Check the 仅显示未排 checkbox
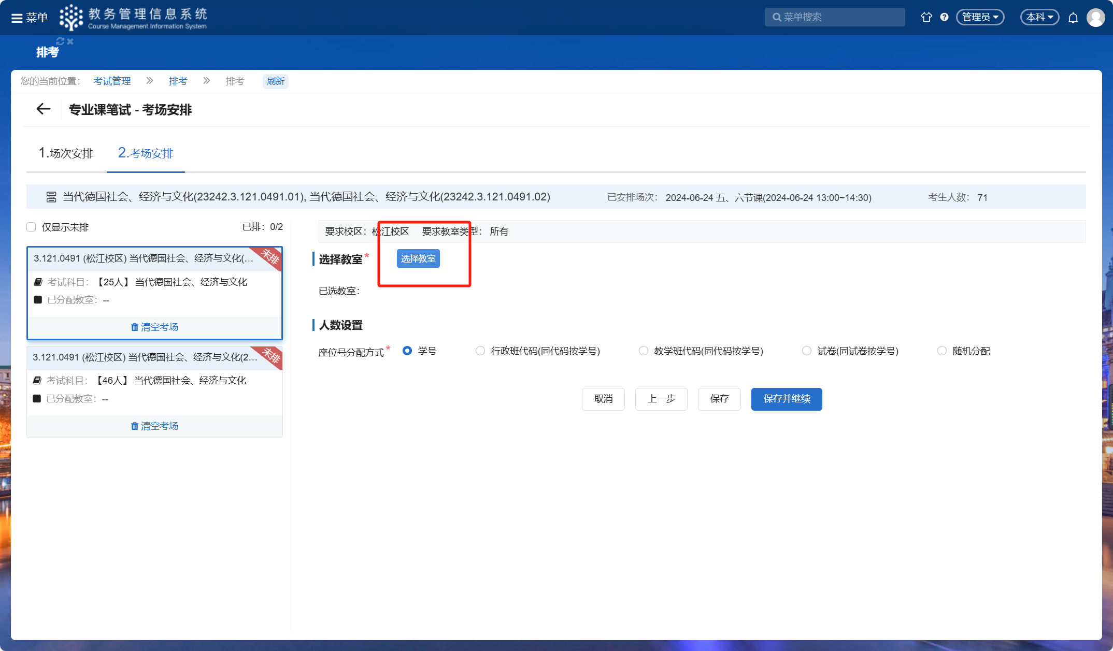Viewport: 1113px width, 651px height. [31, 227]
